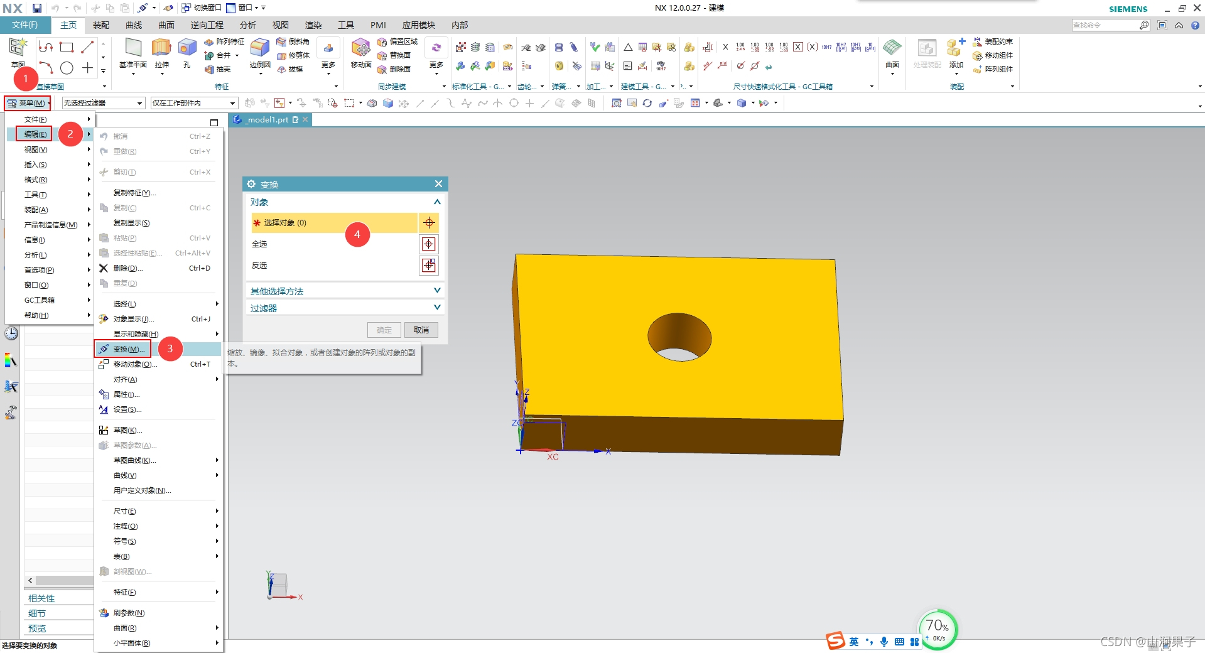Click the 倒斜角 chamfer tool
1205x653 pixels.
click(x=293, y=41)
